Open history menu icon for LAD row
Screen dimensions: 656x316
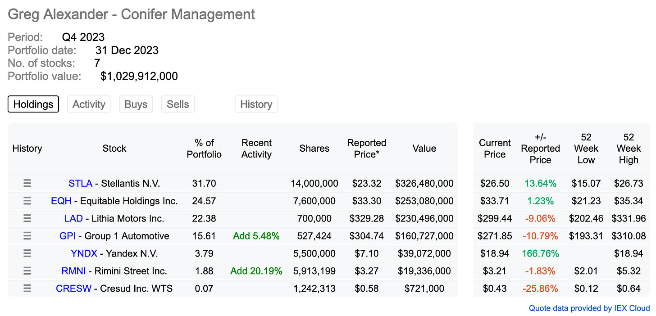27,218
